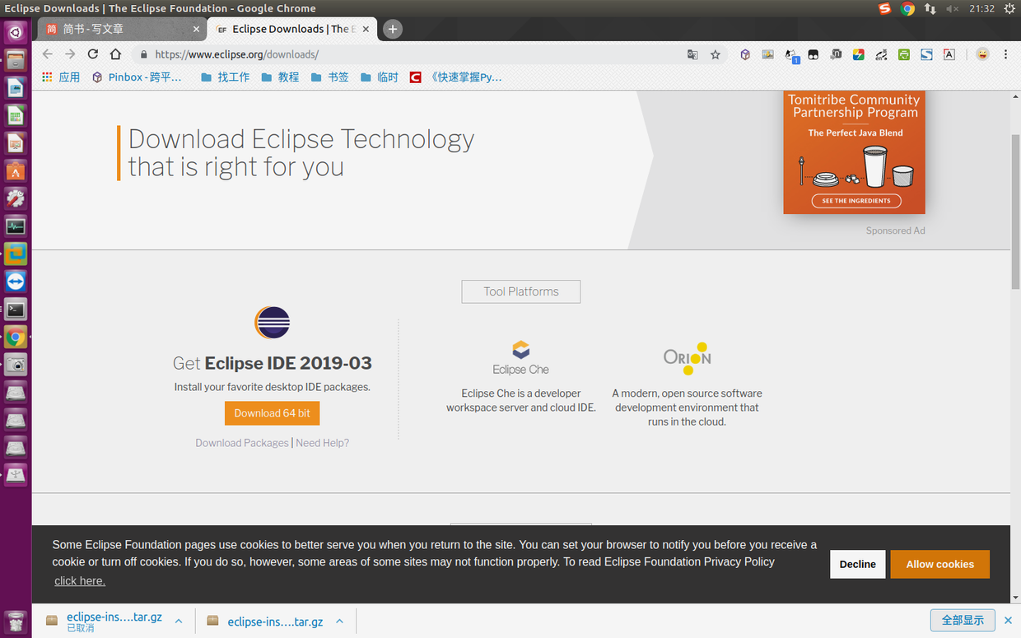Image resolution: width=1021 pixels, height=638 pixels.
Task: Open the 《快速掌握Py… bookmark
Action: (456, 77)
